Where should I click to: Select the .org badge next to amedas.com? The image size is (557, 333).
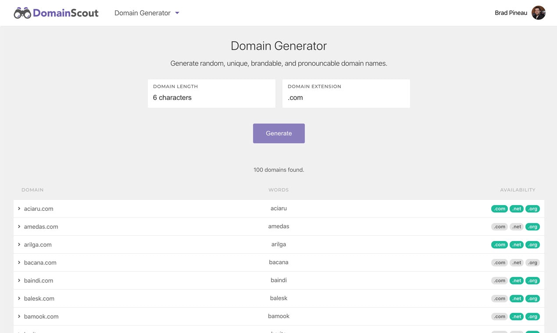coord(532,227)
